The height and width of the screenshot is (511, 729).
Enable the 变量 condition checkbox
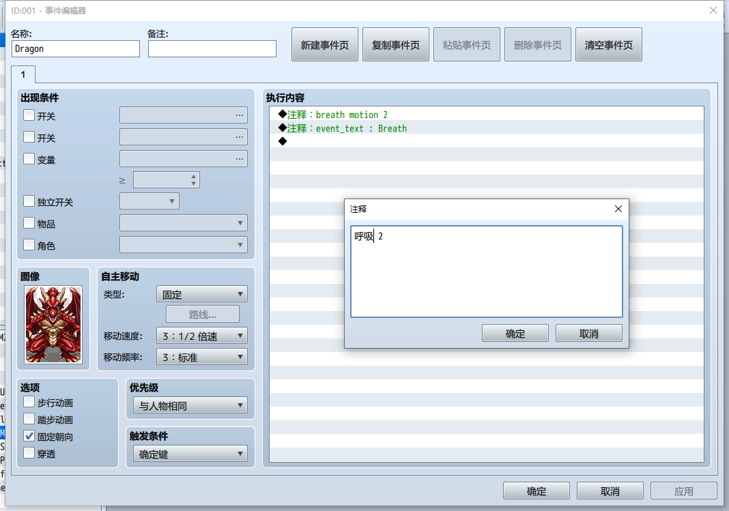(29, 158)
